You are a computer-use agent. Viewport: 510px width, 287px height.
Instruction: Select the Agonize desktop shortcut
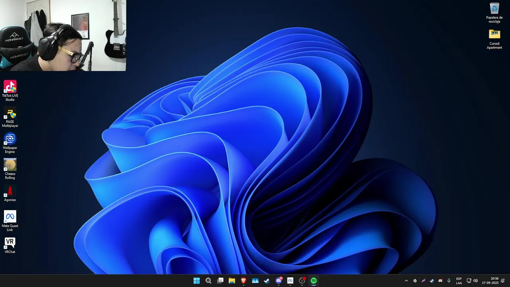(x=10, y=193)
